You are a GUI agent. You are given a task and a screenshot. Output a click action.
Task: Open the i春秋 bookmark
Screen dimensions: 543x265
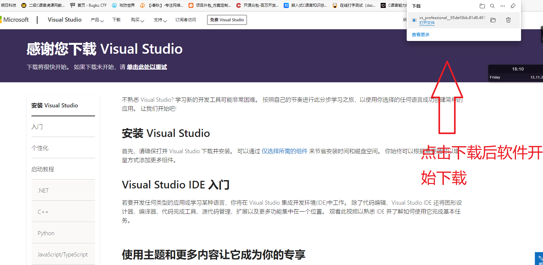[162, 5]
